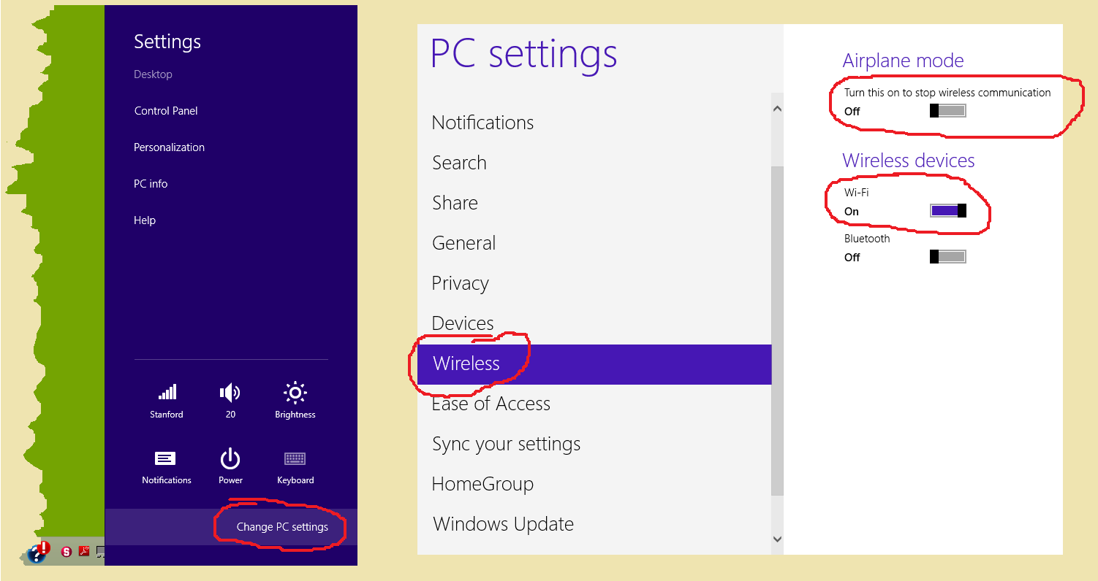The height and width of the screenshot is (581, 1098).
Task: Select Wireless in PC settings list
Action: pyautogui.click(x=466, y=363)
